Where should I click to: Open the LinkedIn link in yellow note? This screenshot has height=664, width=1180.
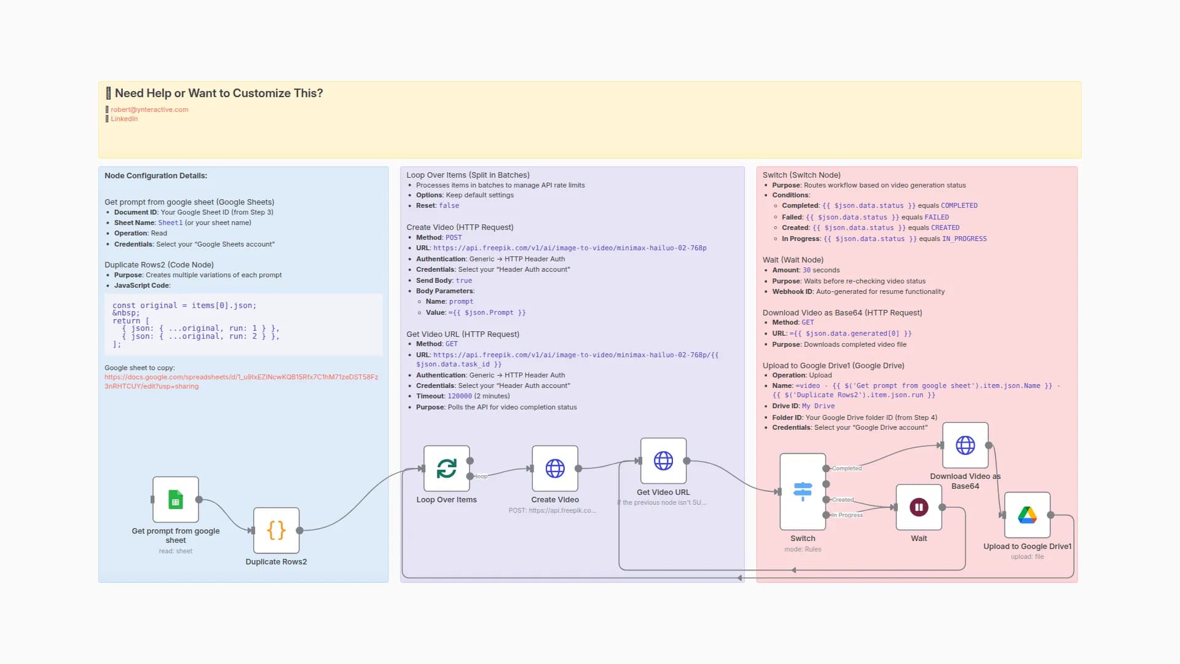pyautogui.click(x=124, y=119)
